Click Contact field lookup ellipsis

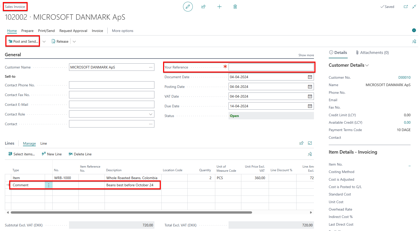[x=151, y=124]
